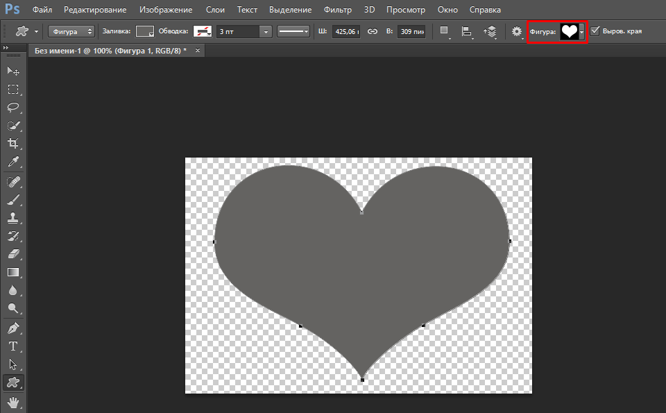Viewport: 666px width, 413px height.
Task: Select the Pen tool
Action: (x=12, y=328)
